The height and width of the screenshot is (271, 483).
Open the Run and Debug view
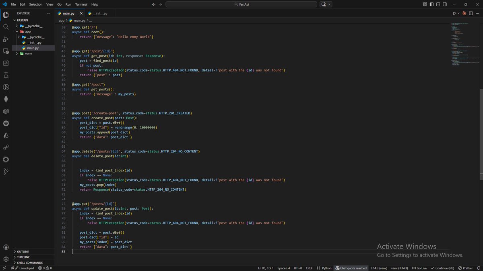[x=6, y=39]
